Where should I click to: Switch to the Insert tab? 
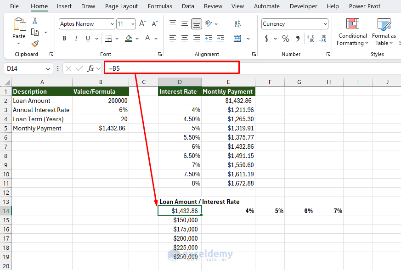click(x=64, y=6)
